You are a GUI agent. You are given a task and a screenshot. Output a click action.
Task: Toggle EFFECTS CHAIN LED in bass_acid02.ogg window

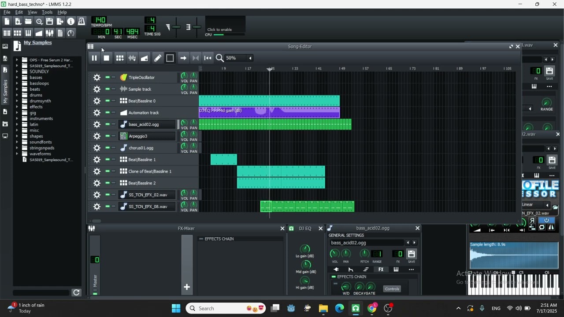[x=334, y=277]
